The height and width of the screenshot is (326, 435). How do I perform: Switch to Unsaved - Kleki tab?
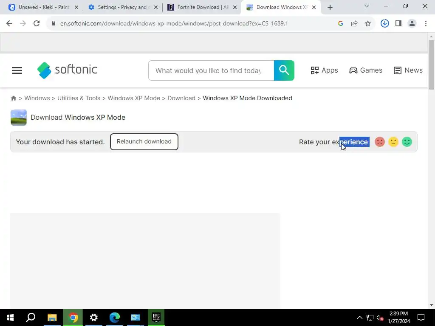[44, 7]
